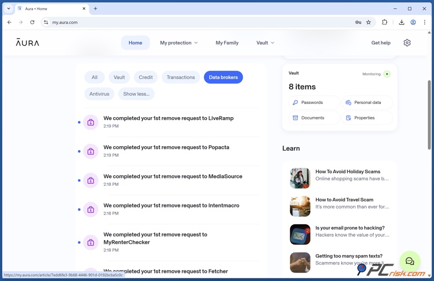Click the browser downloads icon
434x281 pixels.
402,23
